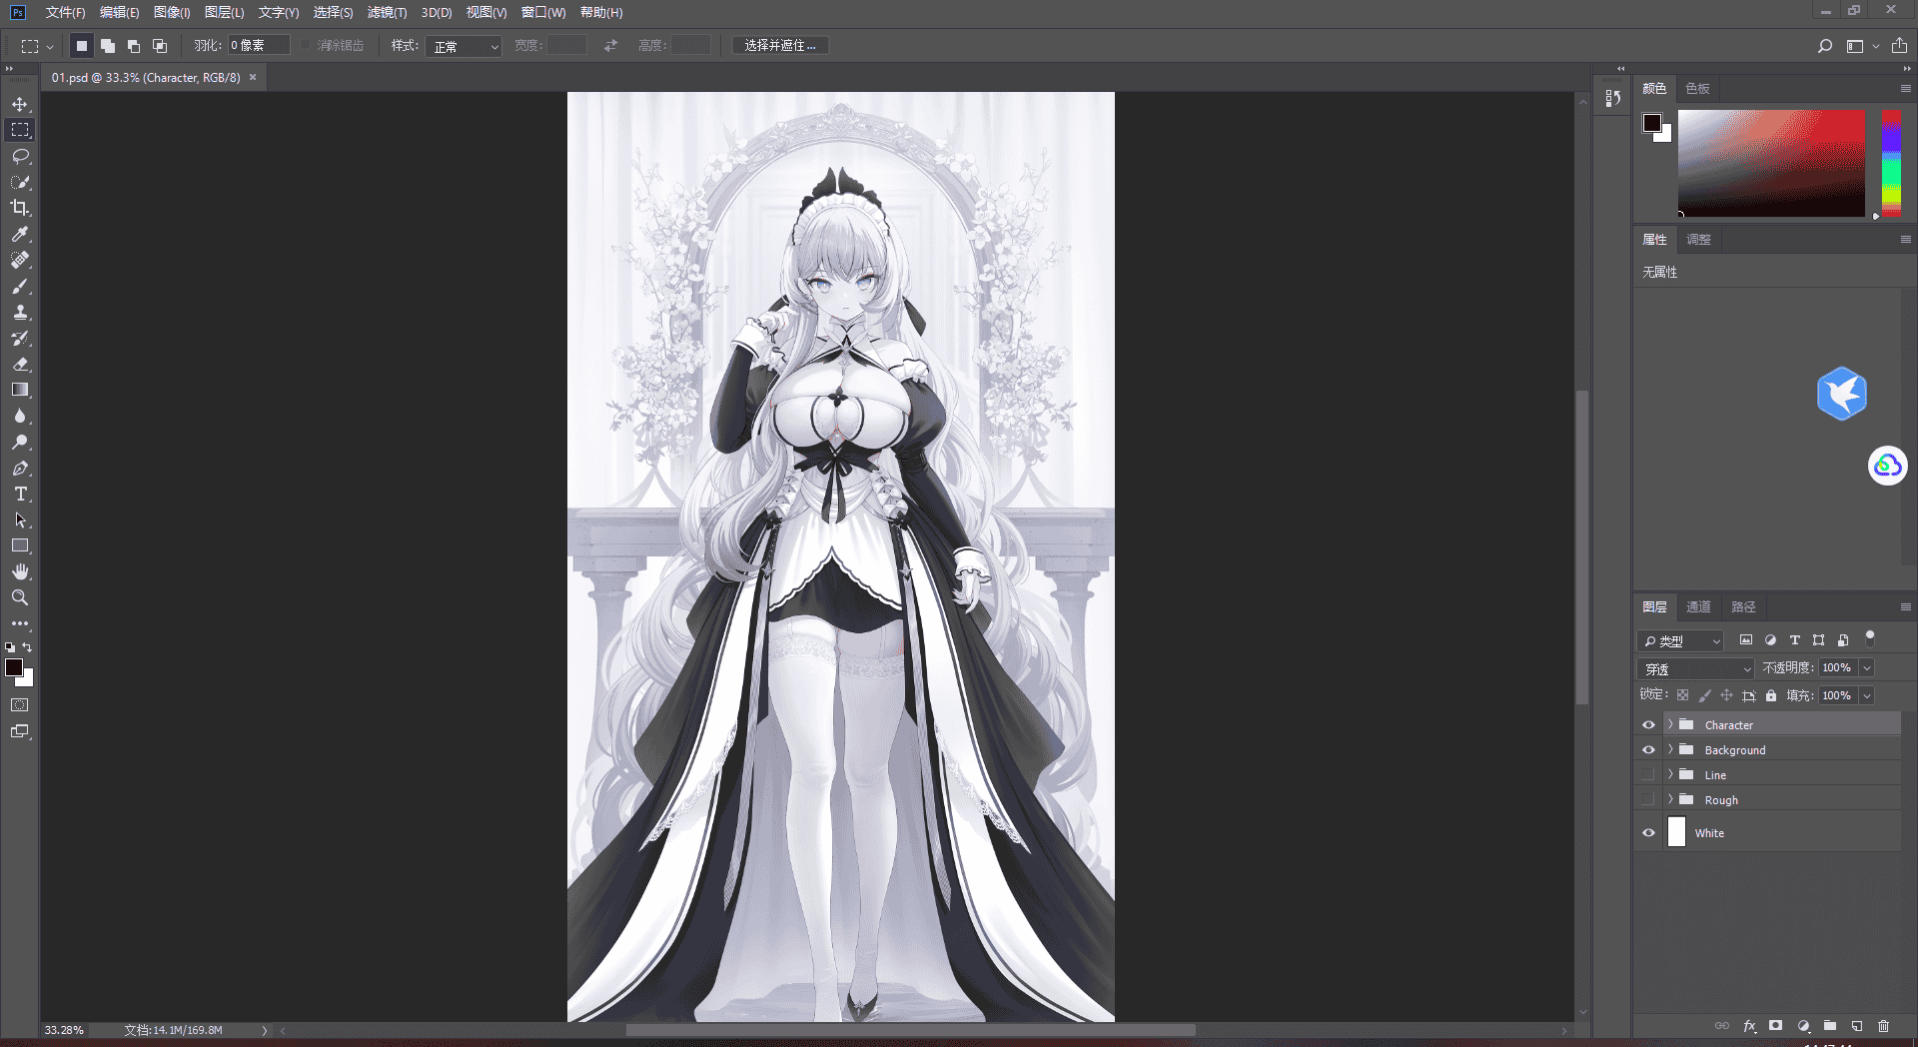Click the hue spectrum slider
Image resolution: width=1918 pixels, height=1047 pixels.
click(1891, 163)
